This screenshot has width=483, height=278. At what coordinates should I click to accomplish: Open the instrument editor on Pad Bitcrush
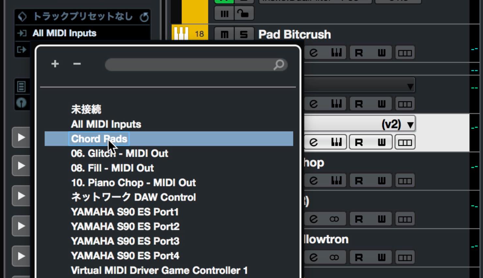click(336, 53)
